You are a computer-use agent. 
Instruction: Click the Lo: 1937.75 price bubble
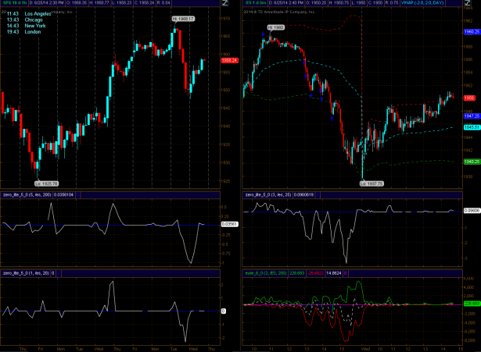(372, 183)
